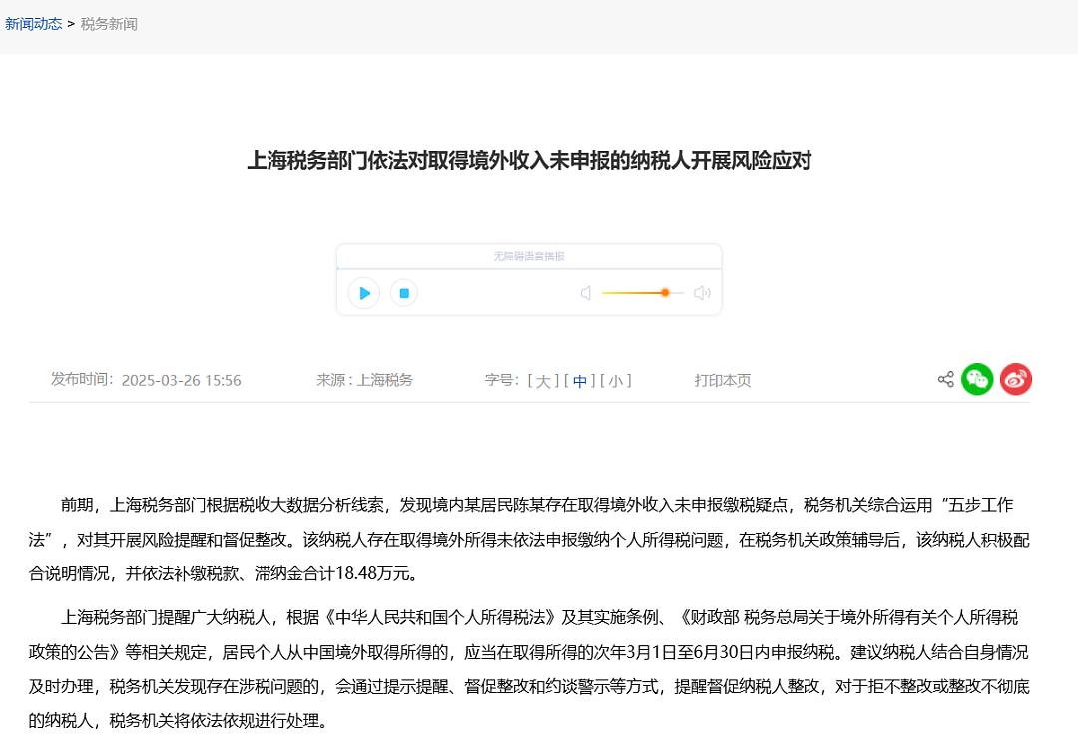Stop the audio narration
Viewport: 1078px width, 755px height.
(x=404, y=293)
